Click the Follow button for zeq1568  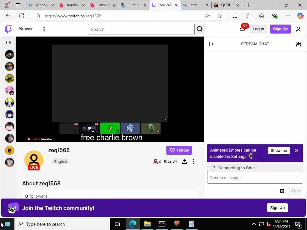(x=179, y=150)
